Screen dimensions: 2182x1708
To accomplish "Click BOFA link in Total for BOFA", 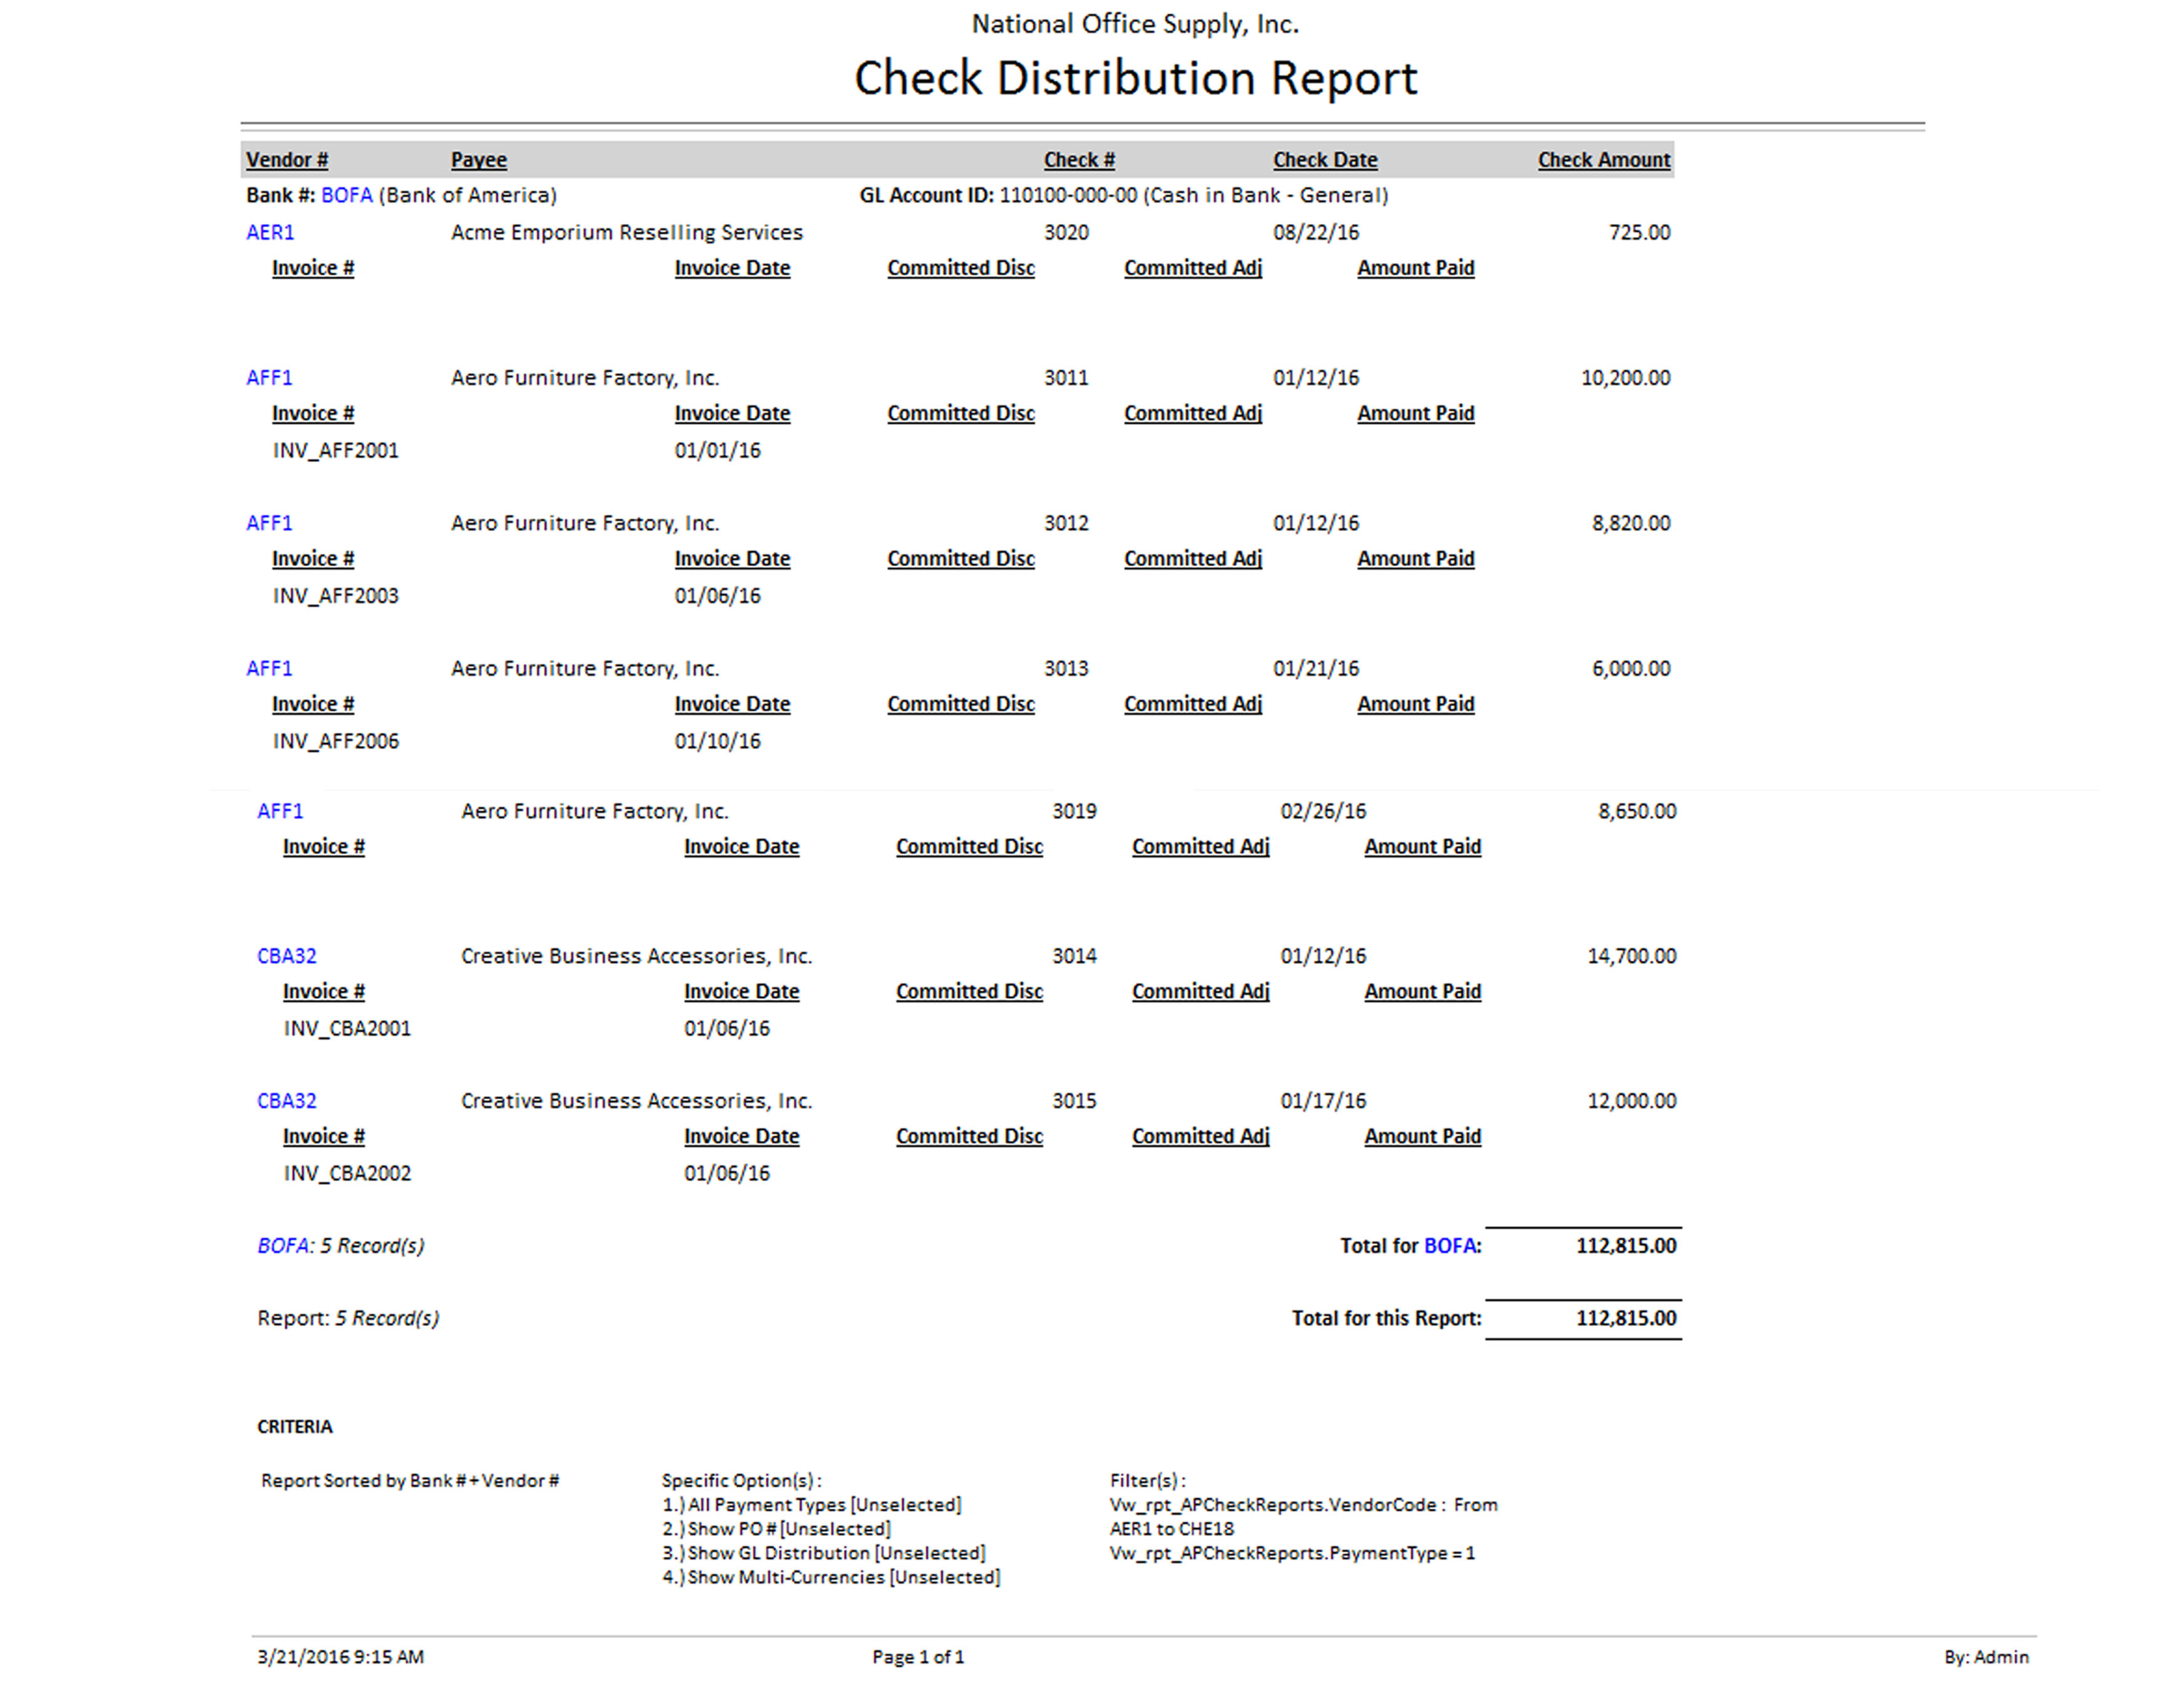I will point(1450,1246).
